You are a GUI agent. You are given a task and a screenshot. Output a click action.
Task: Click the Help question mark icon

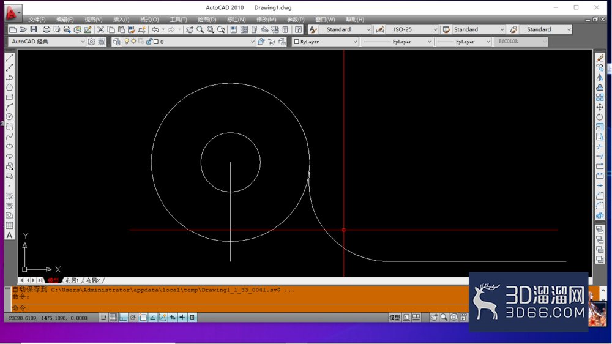coord(298,29)
